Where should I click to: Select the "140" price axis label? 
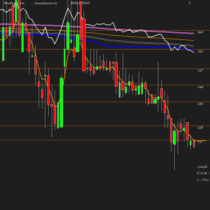[200, 87]
